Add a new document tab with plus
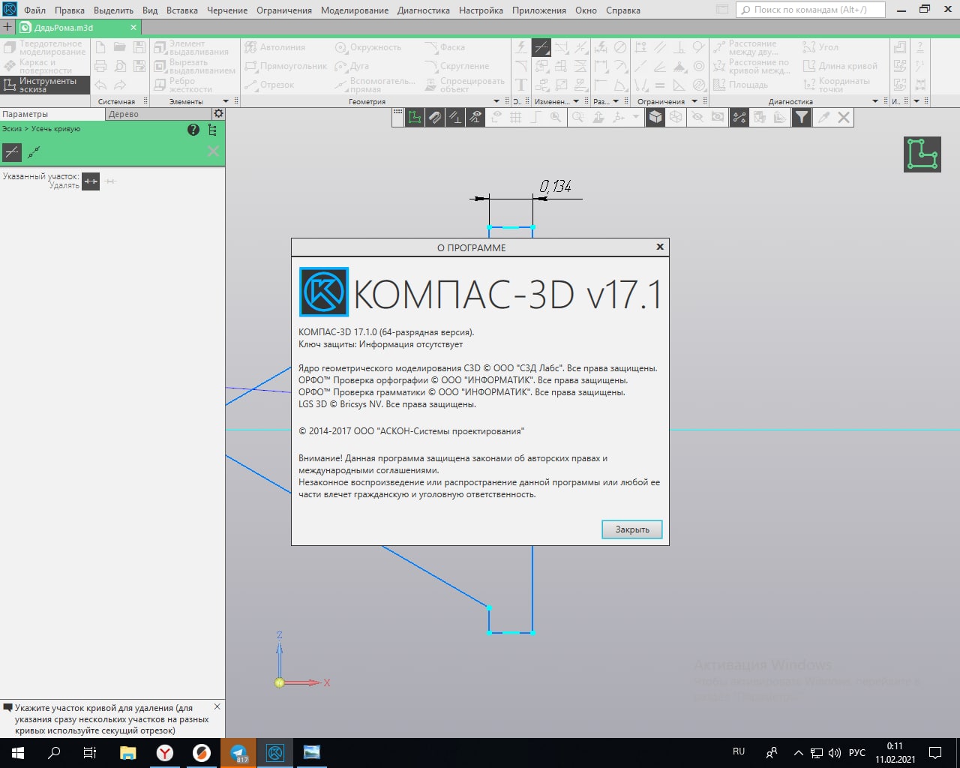This screenshot has height=768, width=960. coord(7,27)
